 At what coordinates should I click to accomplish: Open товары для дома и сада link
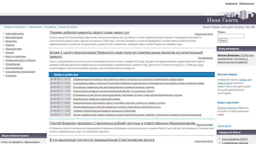[234, 81]
